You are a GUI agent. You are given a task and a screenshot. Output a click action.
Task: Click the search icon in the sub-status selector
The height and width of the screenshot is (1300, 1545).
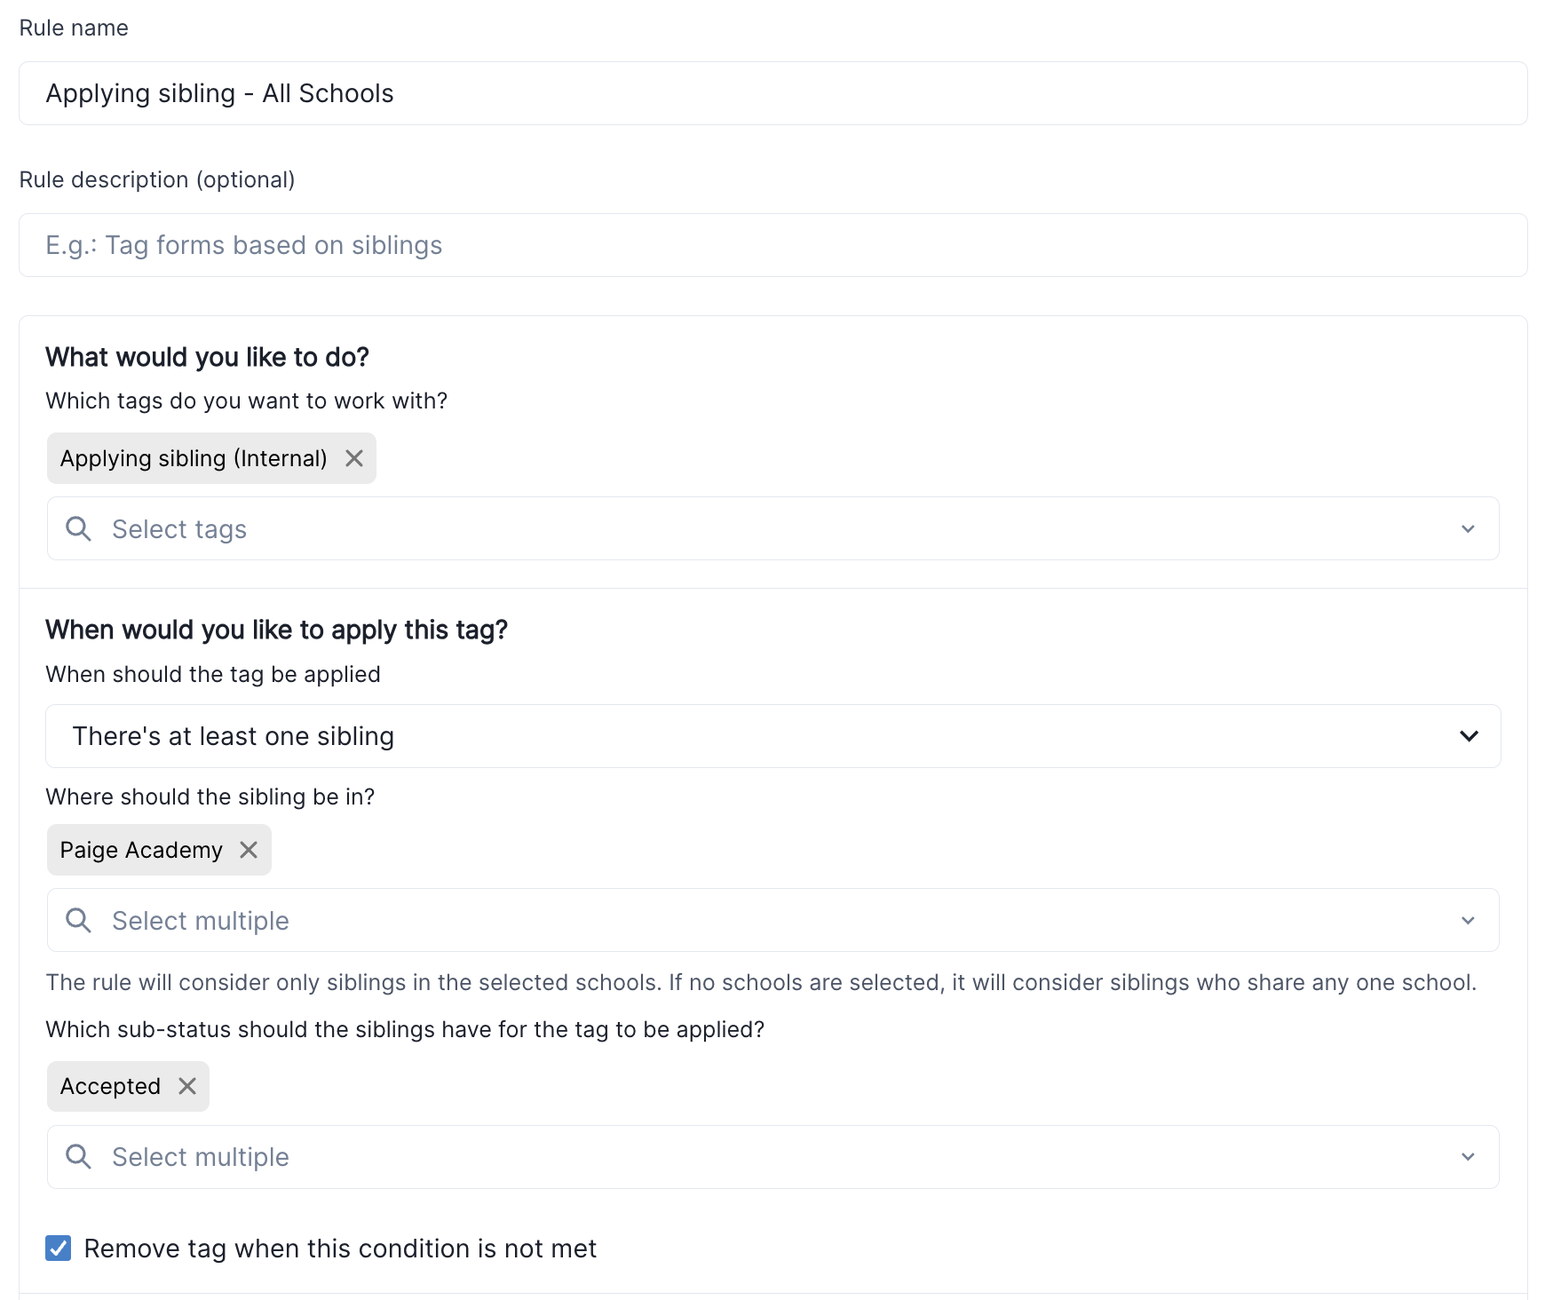coord(78,1156)
